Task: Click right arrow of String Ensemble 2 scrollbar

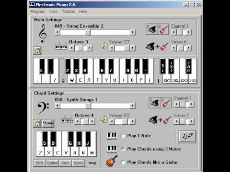Action: [x=132, y=32]
